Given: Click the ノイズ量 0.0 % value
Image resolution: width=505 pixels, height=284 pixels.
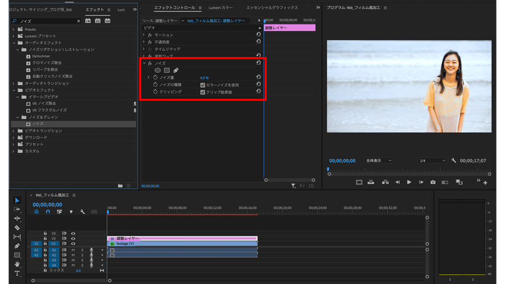Looking at the screenshot, I should tap(204, 78).
